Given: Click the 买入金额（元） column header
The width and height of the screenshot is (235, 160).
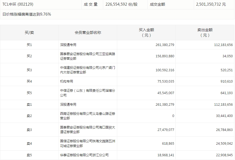Looking at the screenshot, I should pos(146,33).
